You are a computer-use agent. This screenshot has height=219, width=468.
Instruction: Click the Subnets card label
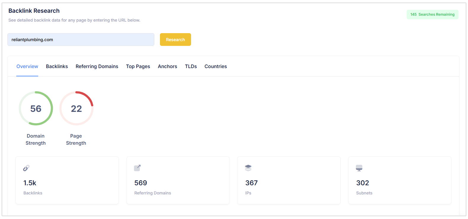(x=364, y=193)
